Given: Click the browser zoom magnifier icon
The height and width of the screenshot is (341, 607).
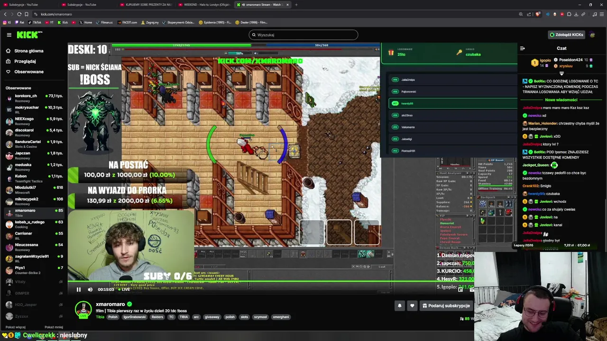Looking at the screenshot, I should [521, 14].
